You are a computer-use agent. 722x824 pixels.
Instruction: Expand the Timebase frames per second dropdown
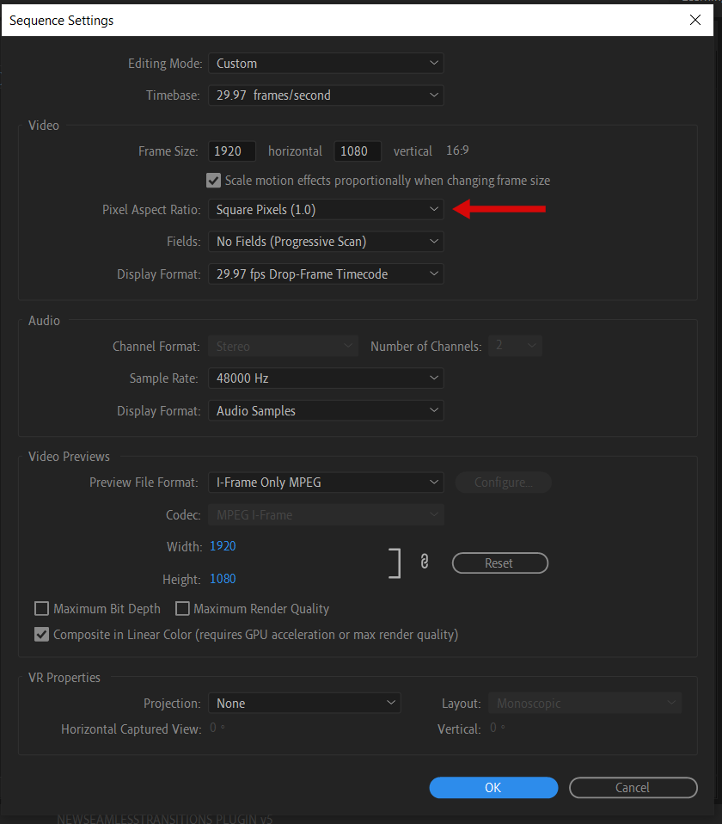(x=326, y=95)
